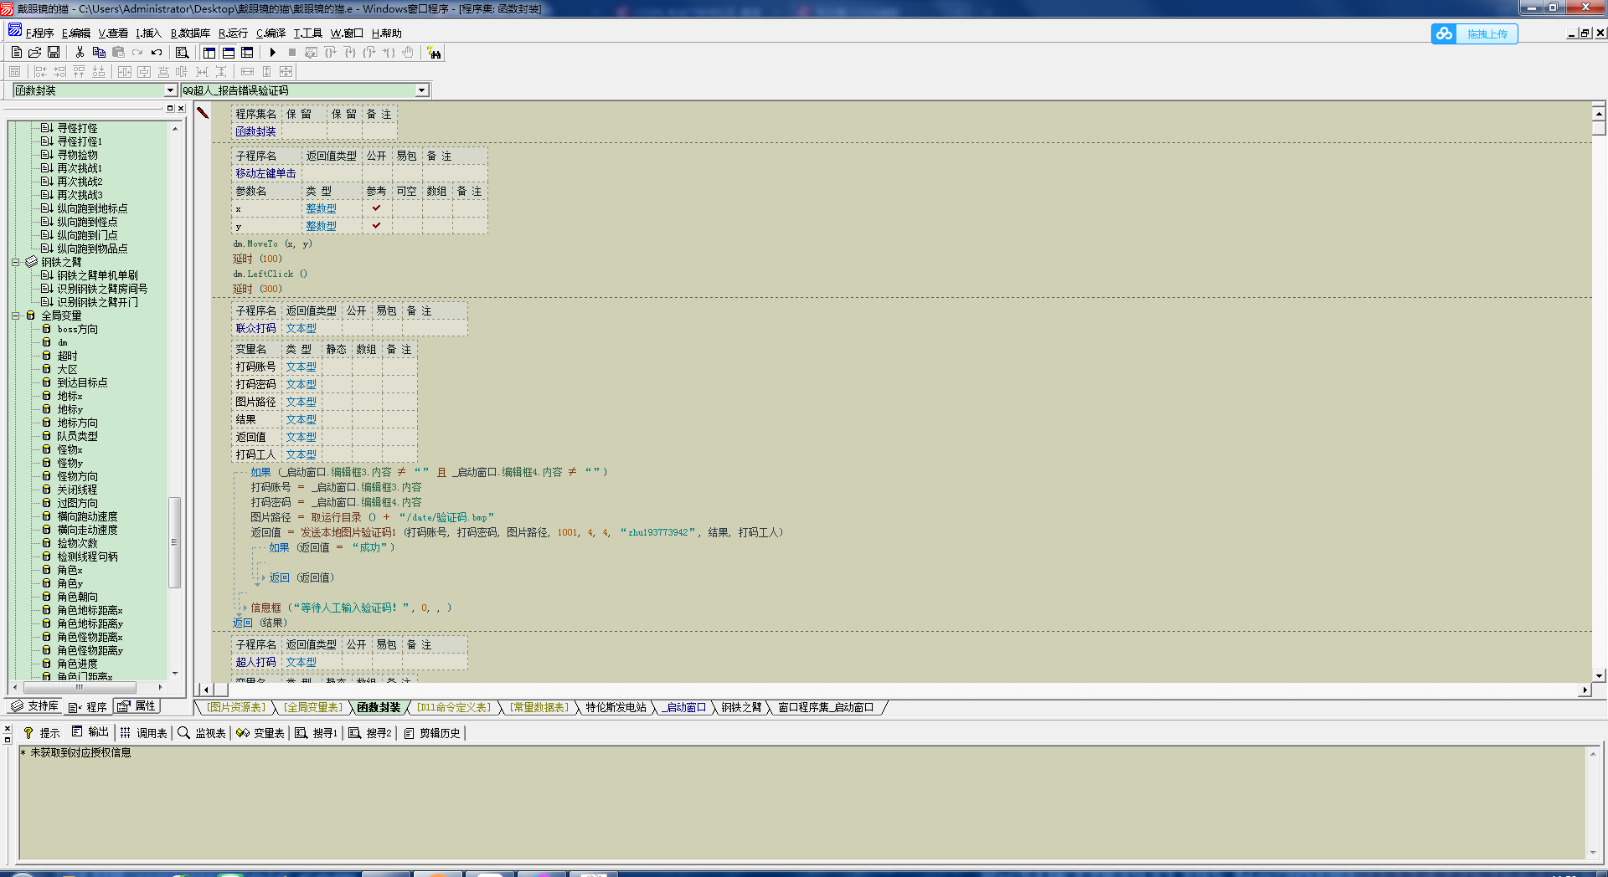Open the Find magnifier toolbar icon
This screenshot has width=1608, height=877.
coord(182,53)
